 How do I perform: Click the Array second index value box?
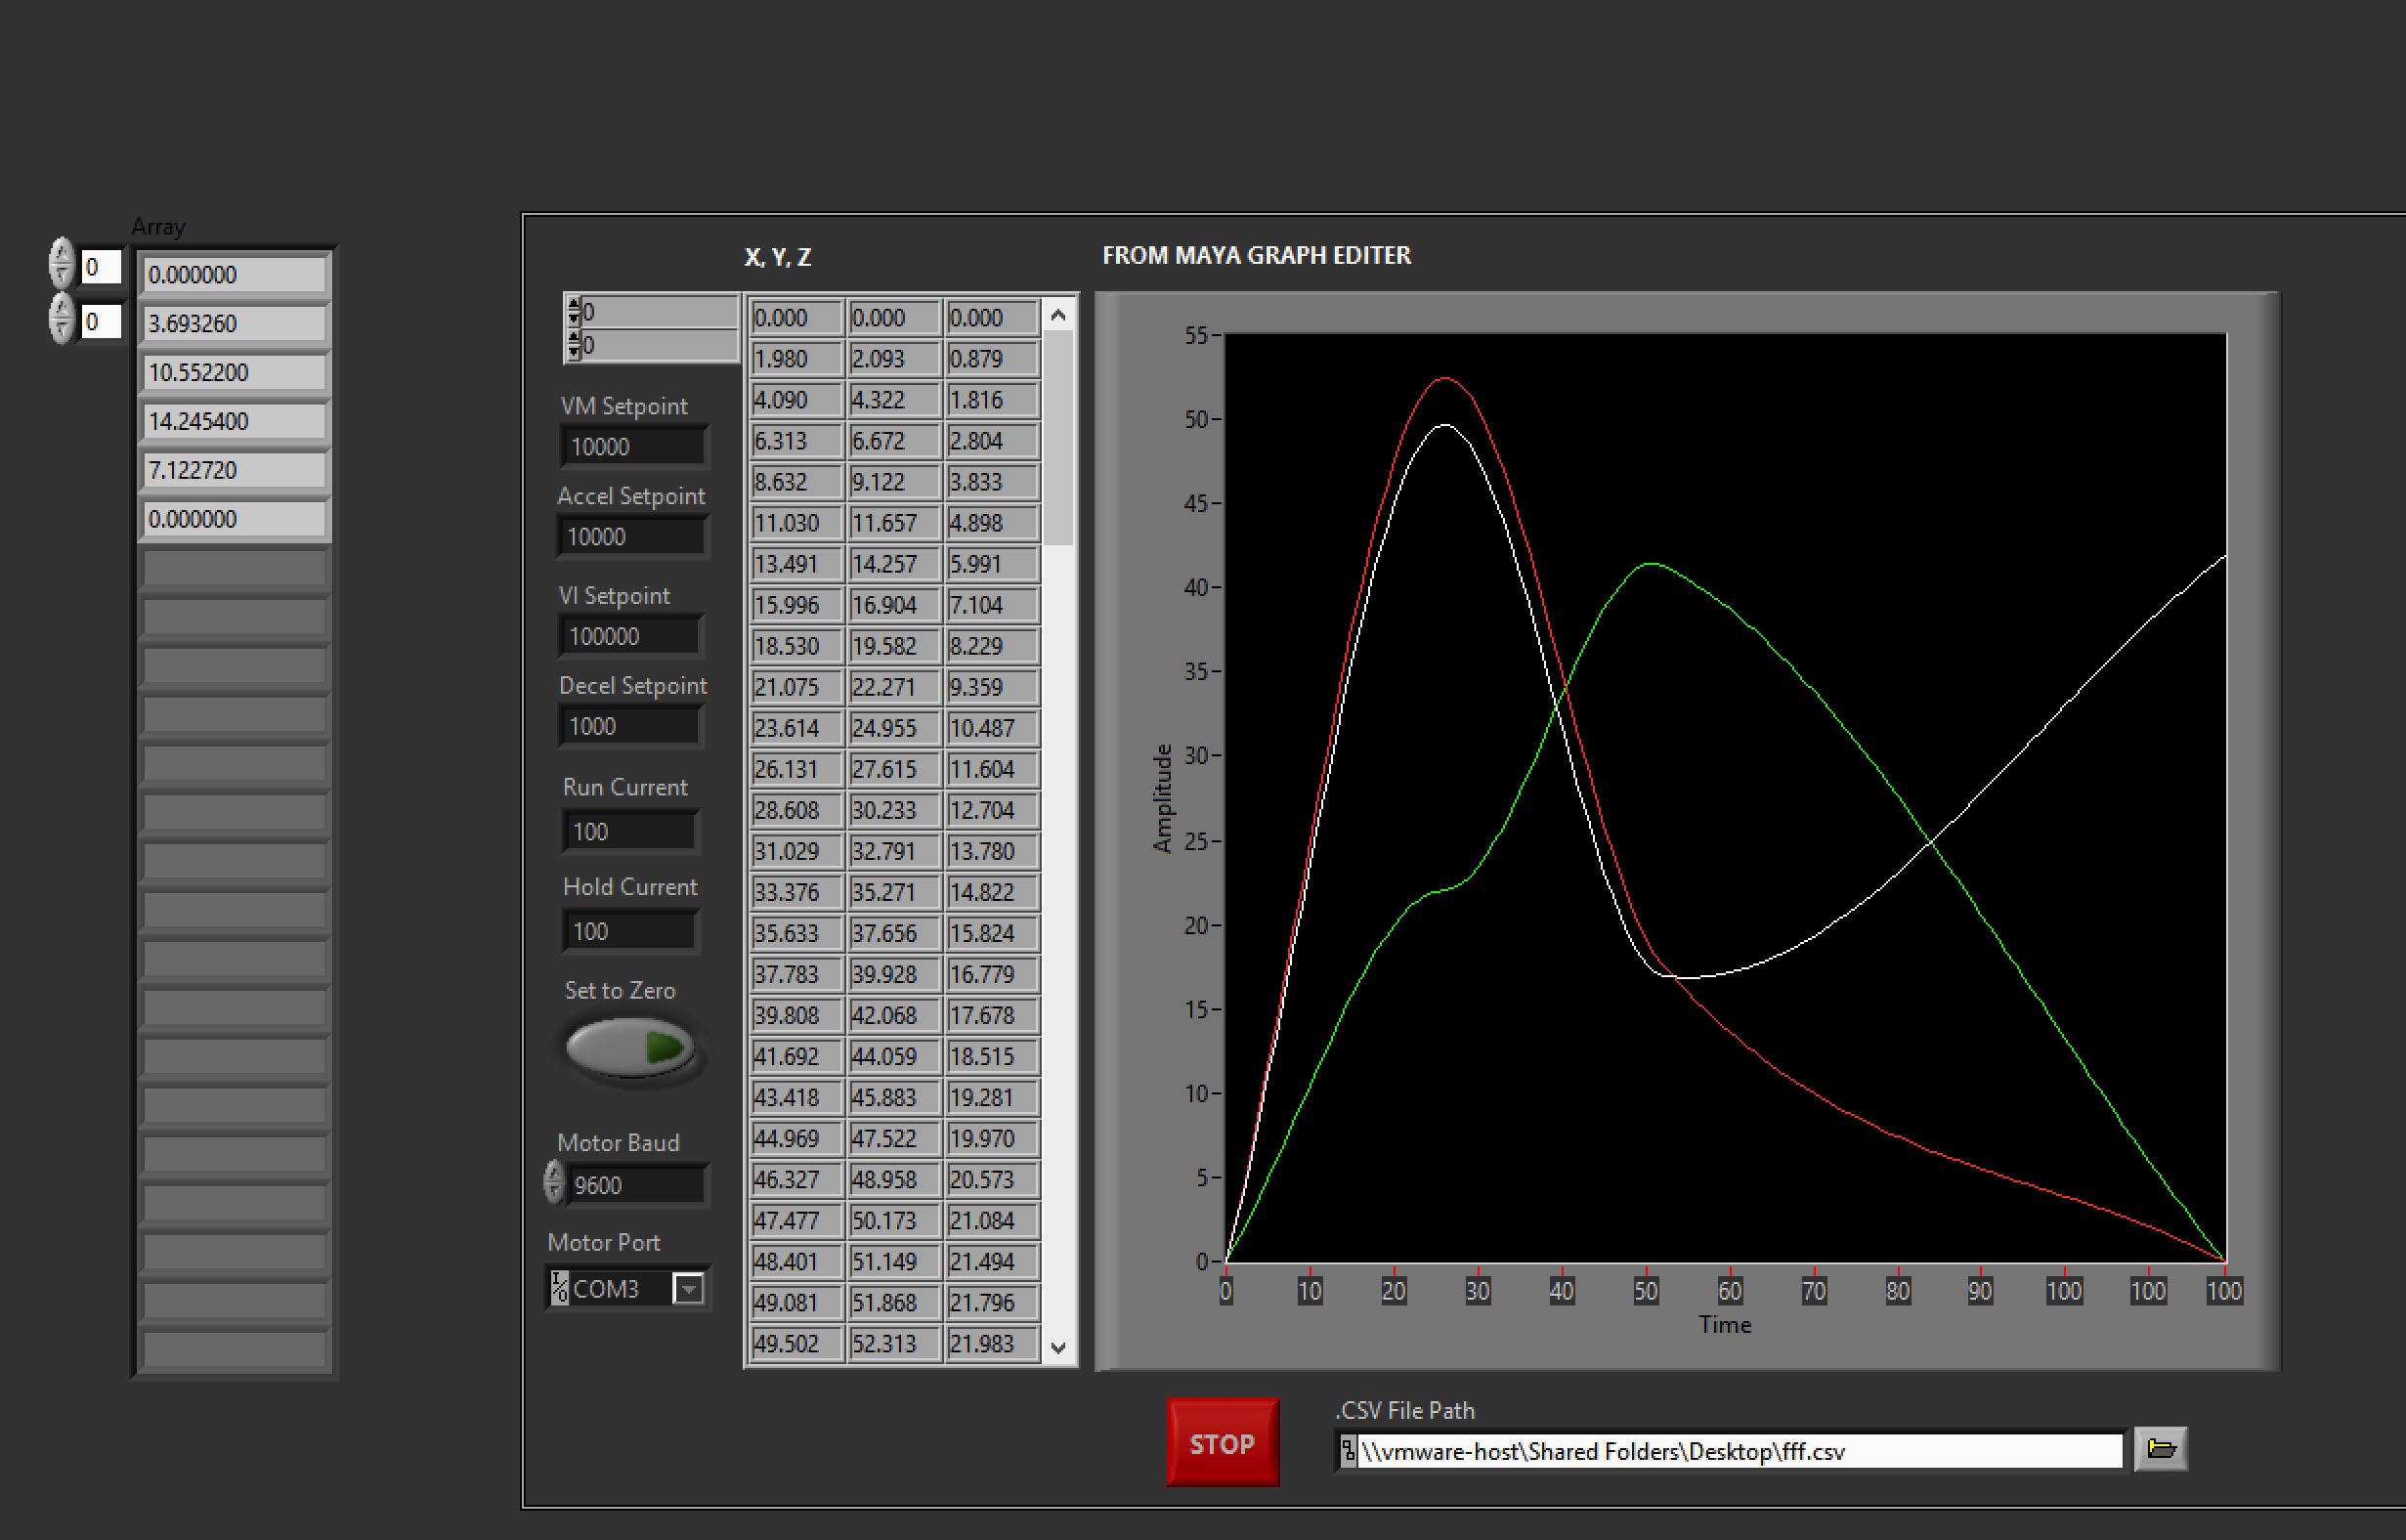(x=100, y=321)
